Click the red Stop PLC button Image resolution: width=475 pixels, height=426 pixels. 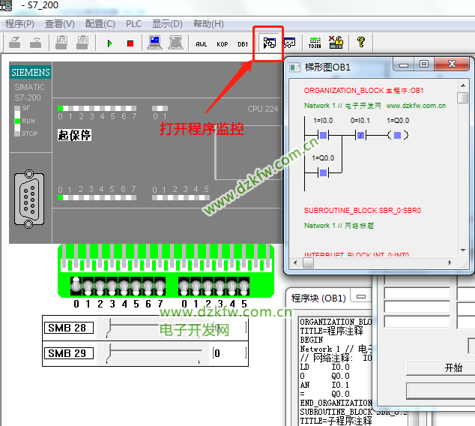point(130,43)
